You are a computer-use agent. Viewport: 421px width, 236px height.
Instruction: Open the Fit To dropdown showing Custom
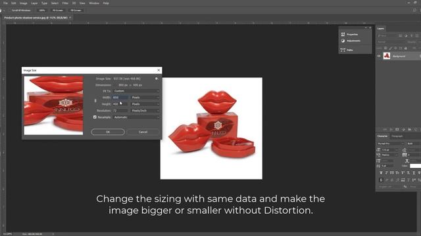(136, 91)
